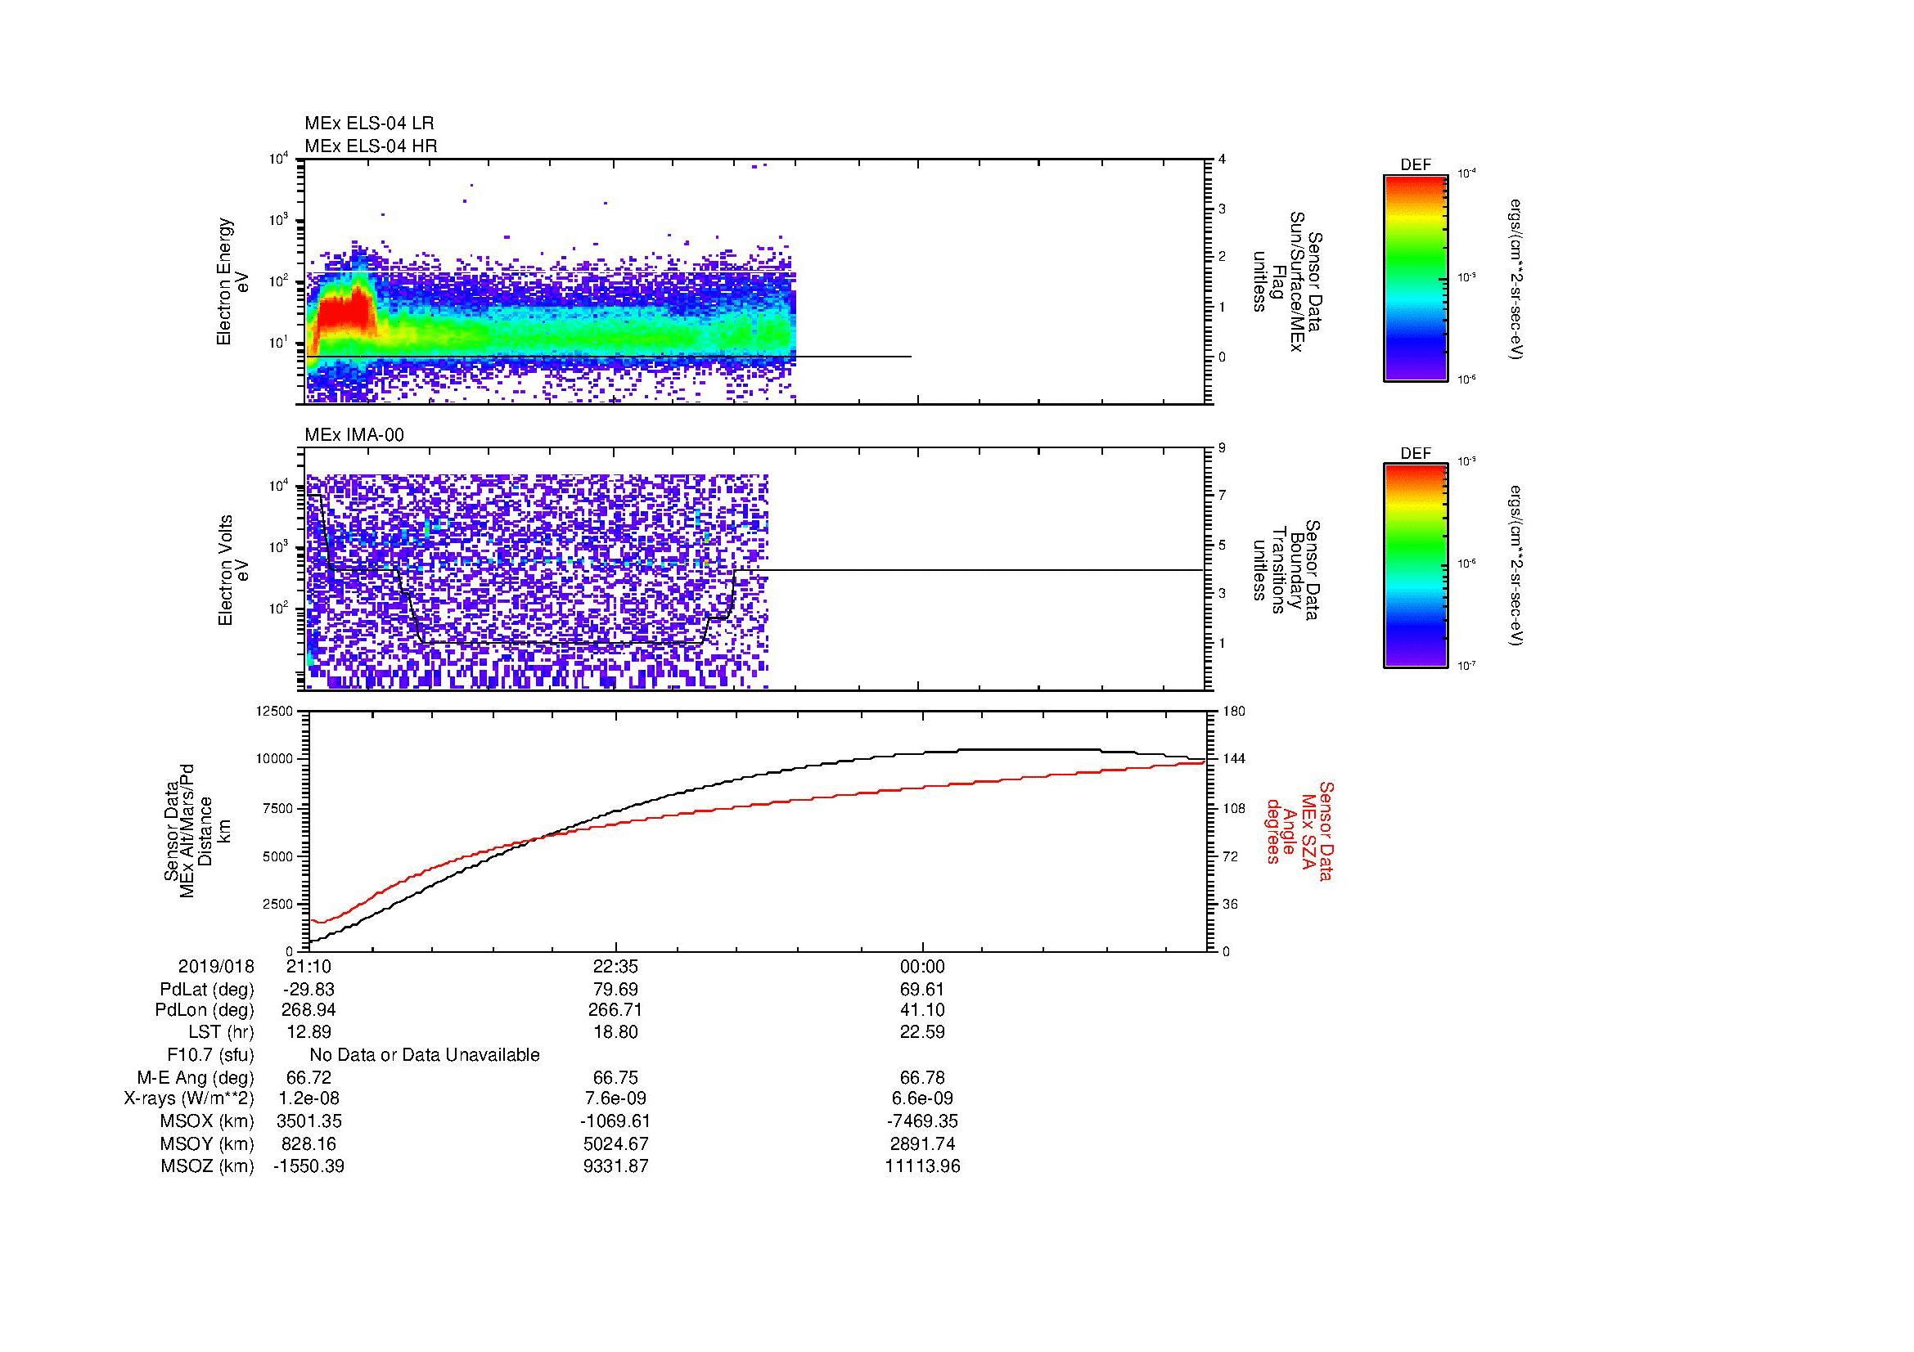
Task: Click the top color bar unit label
Action: pyautogui.click(x=1515, y=279)
